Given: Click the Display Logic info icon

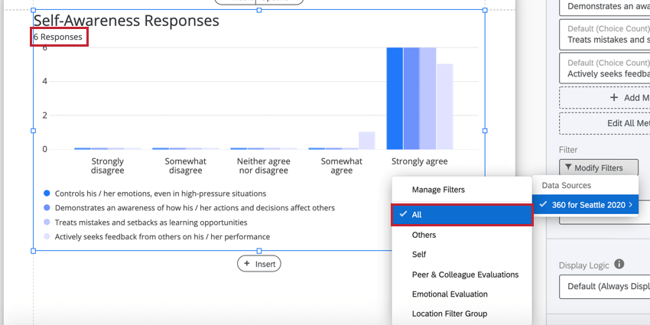Looking at the screenshot, I should pos(619,264).
